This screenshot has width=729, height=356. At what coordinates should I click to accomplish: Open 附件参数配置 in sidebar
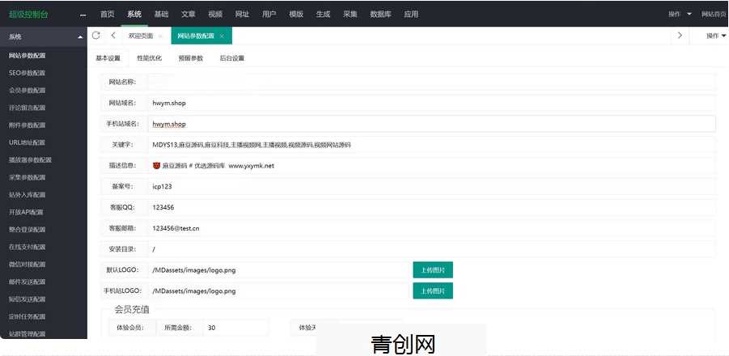tap(28, 125)
